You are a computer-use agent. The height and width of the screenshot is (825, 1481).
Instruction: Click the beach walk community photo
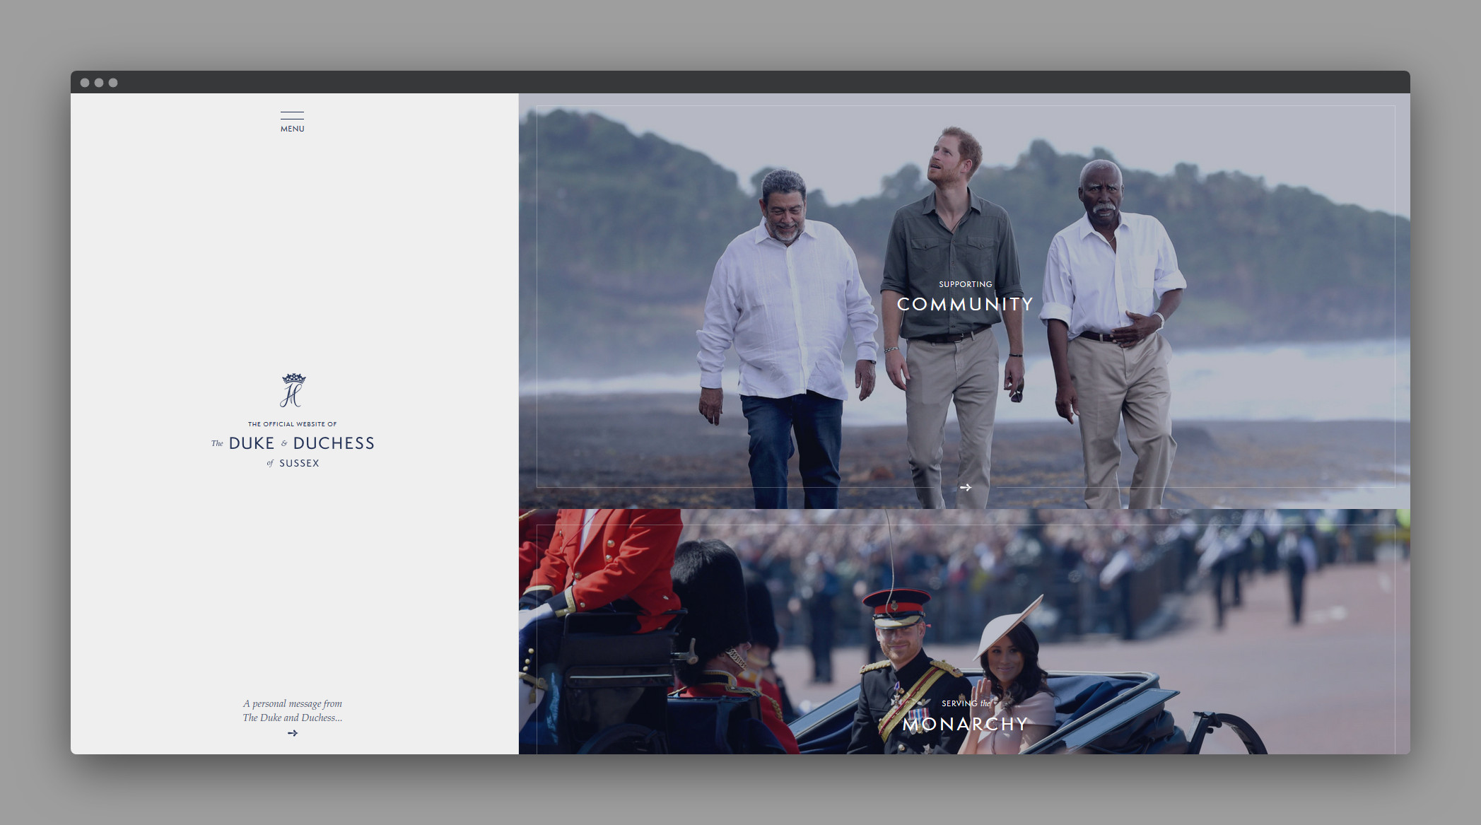964,301
